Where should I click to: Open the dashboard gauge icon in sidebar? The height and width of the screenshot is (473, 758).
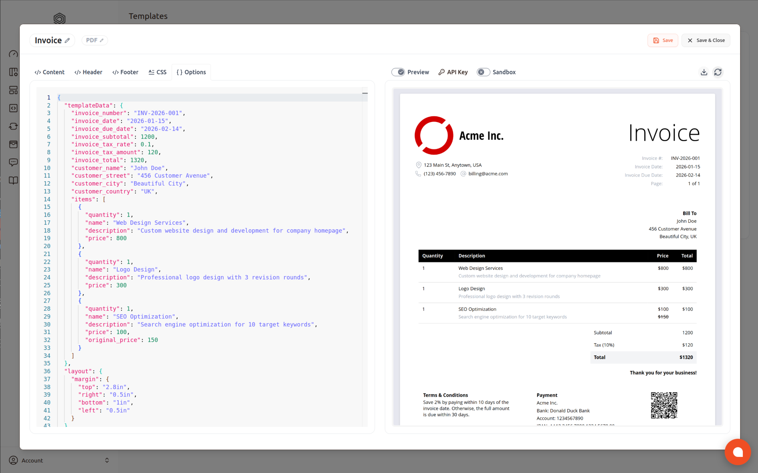[x=13, y=54]
